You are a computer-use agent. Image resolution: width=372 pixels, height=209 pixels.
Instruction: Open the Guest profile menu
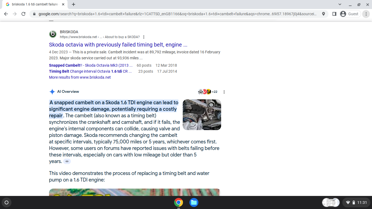(x=350, y=14)
